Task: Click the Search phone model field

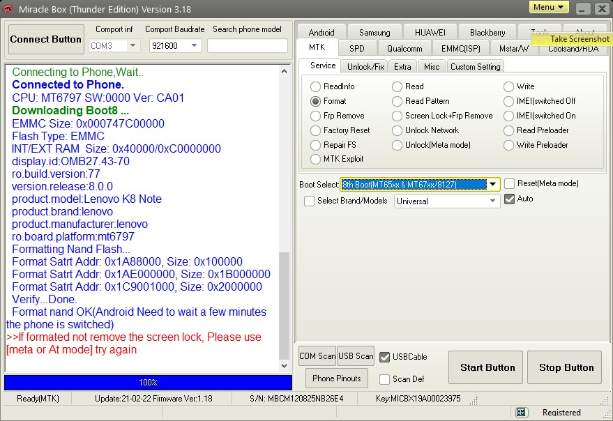Action: (248, 46)
